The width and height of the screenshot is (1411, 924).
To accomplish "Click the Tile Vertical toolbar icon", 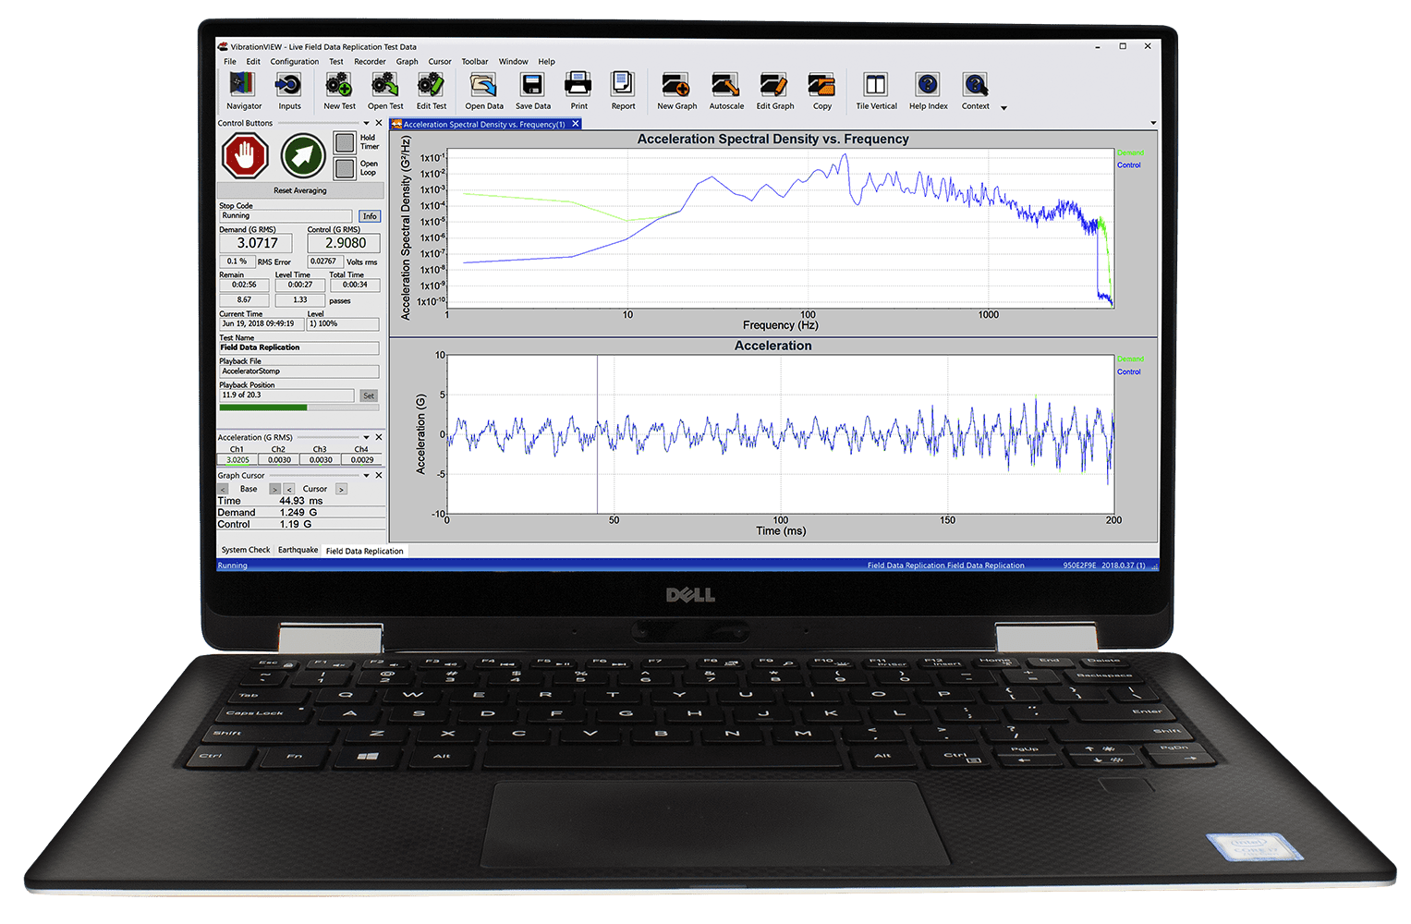I will 875,85.
